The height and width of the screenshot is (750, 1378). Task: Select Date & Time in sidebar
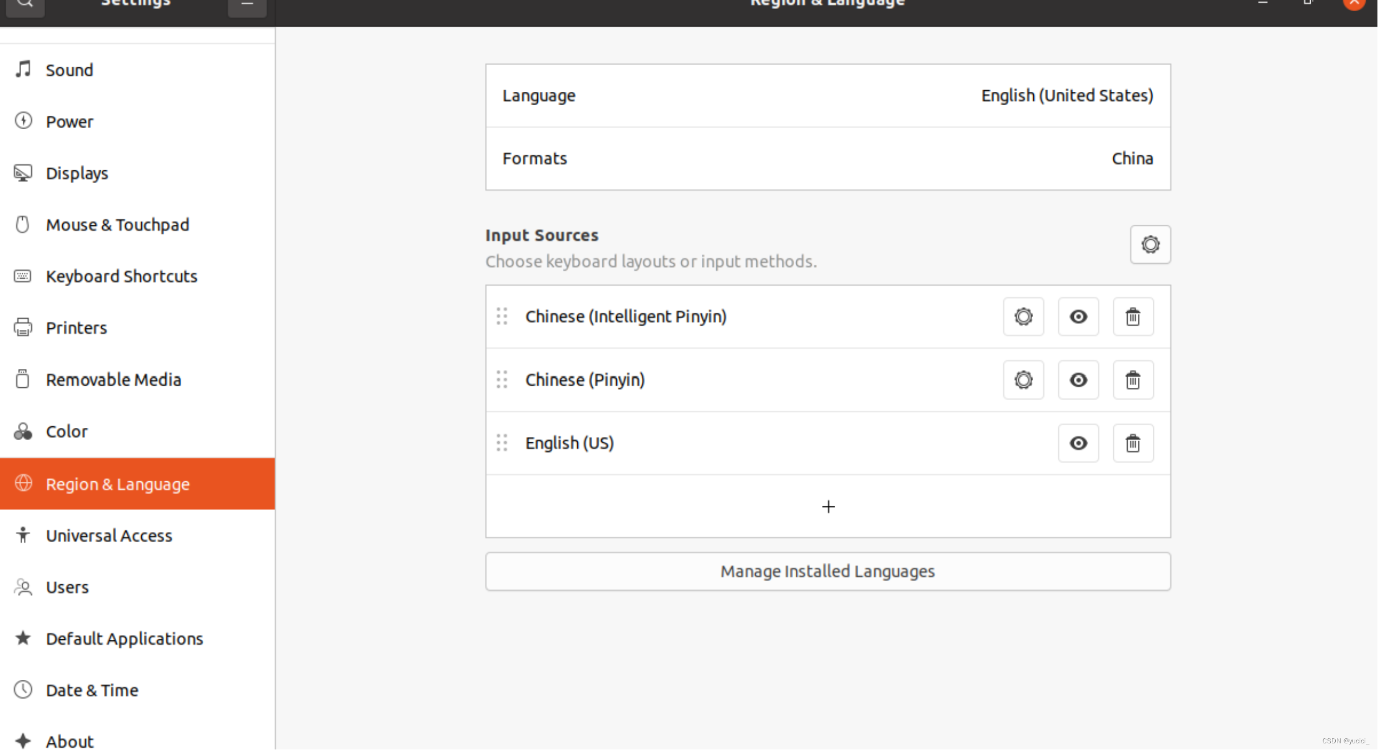92,690
